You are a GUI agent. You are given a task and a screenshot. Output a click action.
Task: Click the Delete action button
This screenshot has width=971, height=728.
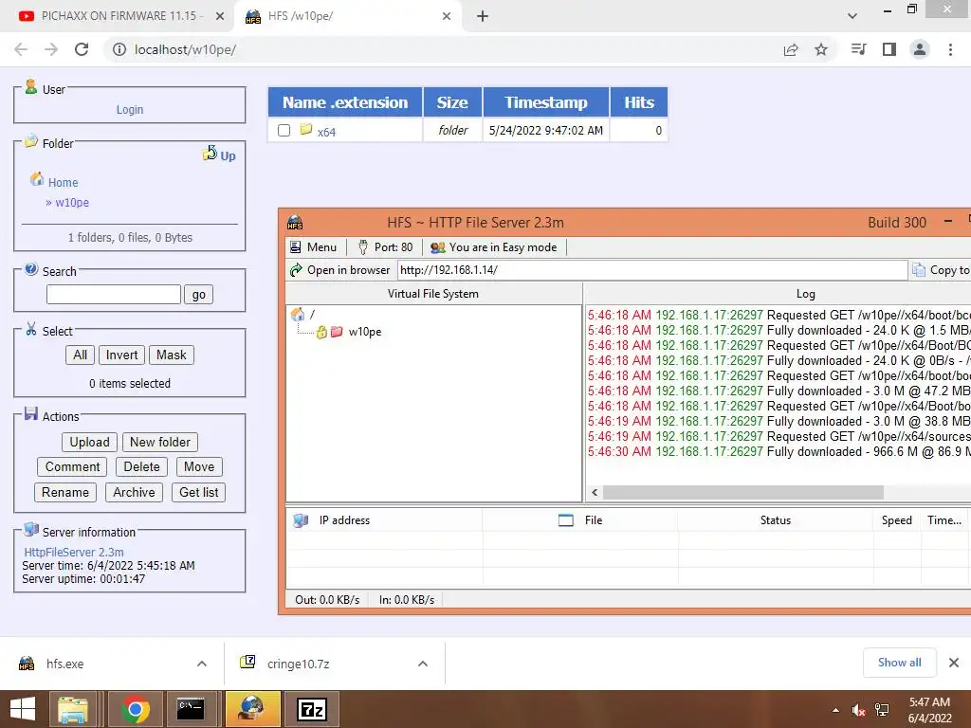(141, 466)
